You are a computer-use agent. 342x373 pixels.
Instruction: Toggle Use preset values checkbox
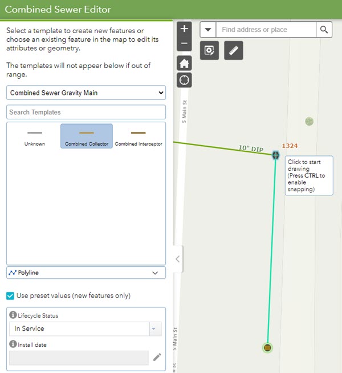[x=10, y=296]
